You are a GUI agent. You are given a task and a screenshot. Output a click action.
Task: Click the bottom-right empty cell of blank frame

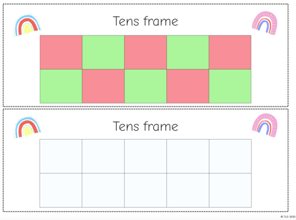coord(230,190)
